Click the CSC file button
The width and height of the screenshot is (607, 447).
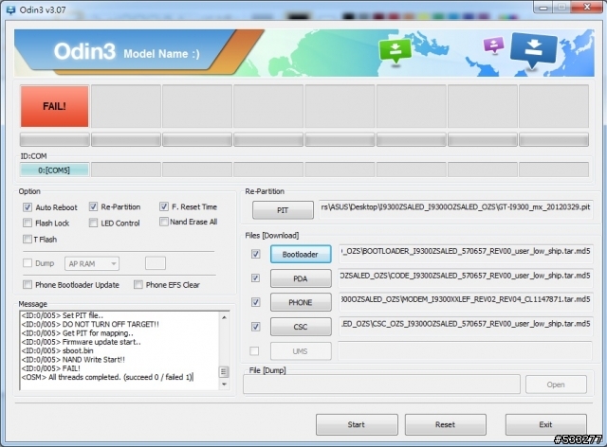coord(301,327)
